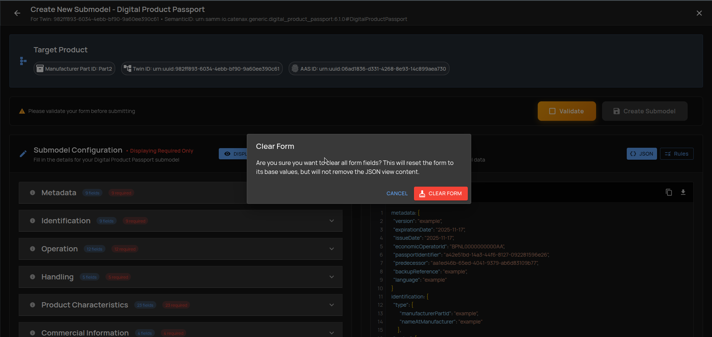Screen dimensions: 712x337
Task: Confirm with the red Clear Form button
Action: [441, 193]
